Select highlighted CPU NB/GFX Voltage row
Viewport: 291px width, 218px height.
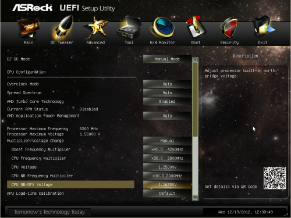click(70, 185)
